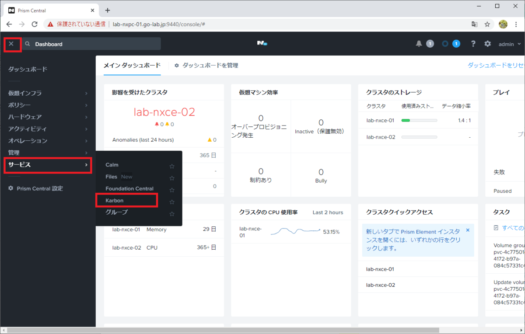Bookmark this page with star icon
The height and width of the screenshot is (334, 525).
[487, 24]
